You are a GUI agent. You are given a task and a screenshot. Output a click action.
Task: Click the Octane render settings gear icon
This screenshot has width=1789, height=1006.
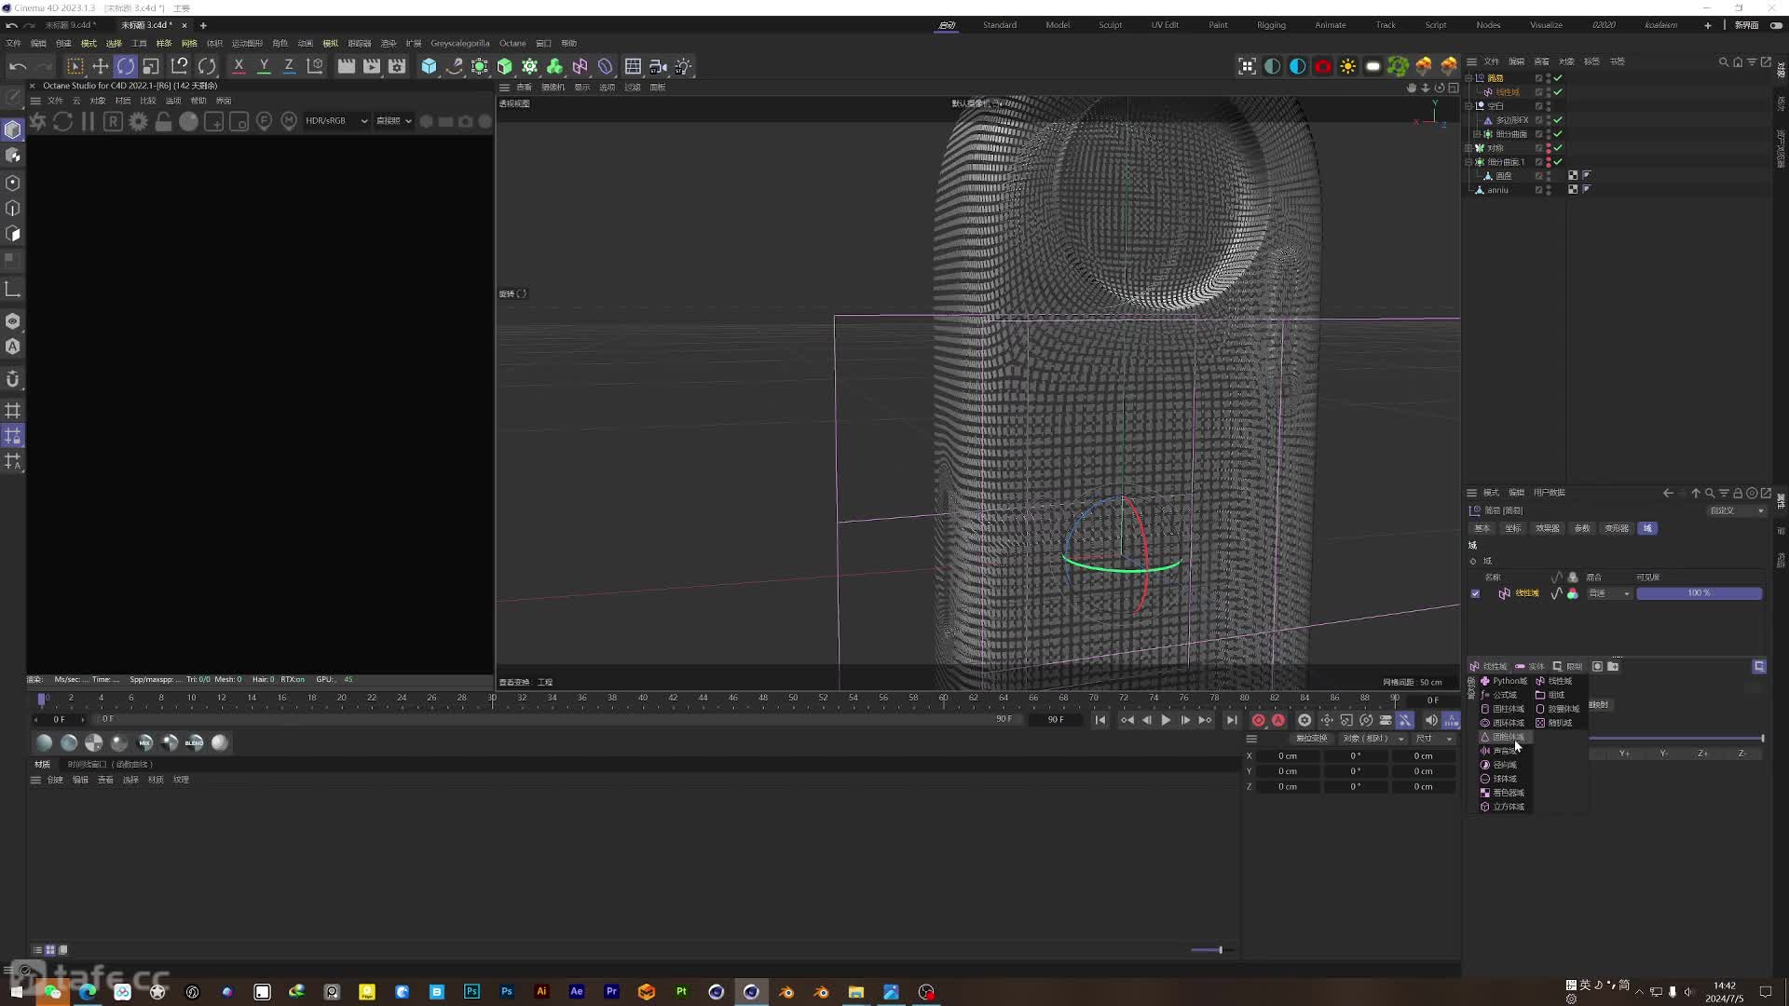click(x=138, y=121)
